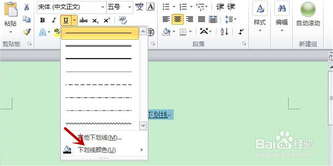Viewport: 333px width, 166px height.
Task: Click the 自动滚动 green button
Action: [x=308, y=15]
